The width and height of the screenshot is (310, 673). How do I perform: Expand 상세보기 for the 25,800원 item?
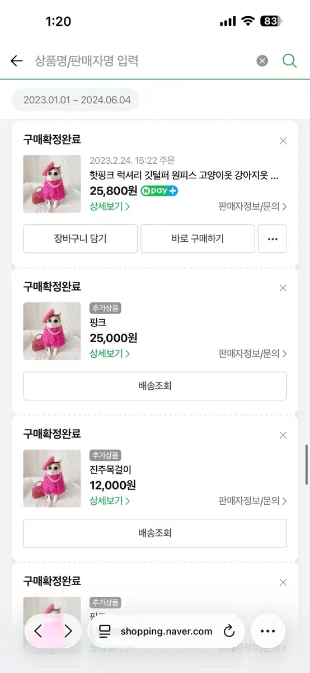110,206
